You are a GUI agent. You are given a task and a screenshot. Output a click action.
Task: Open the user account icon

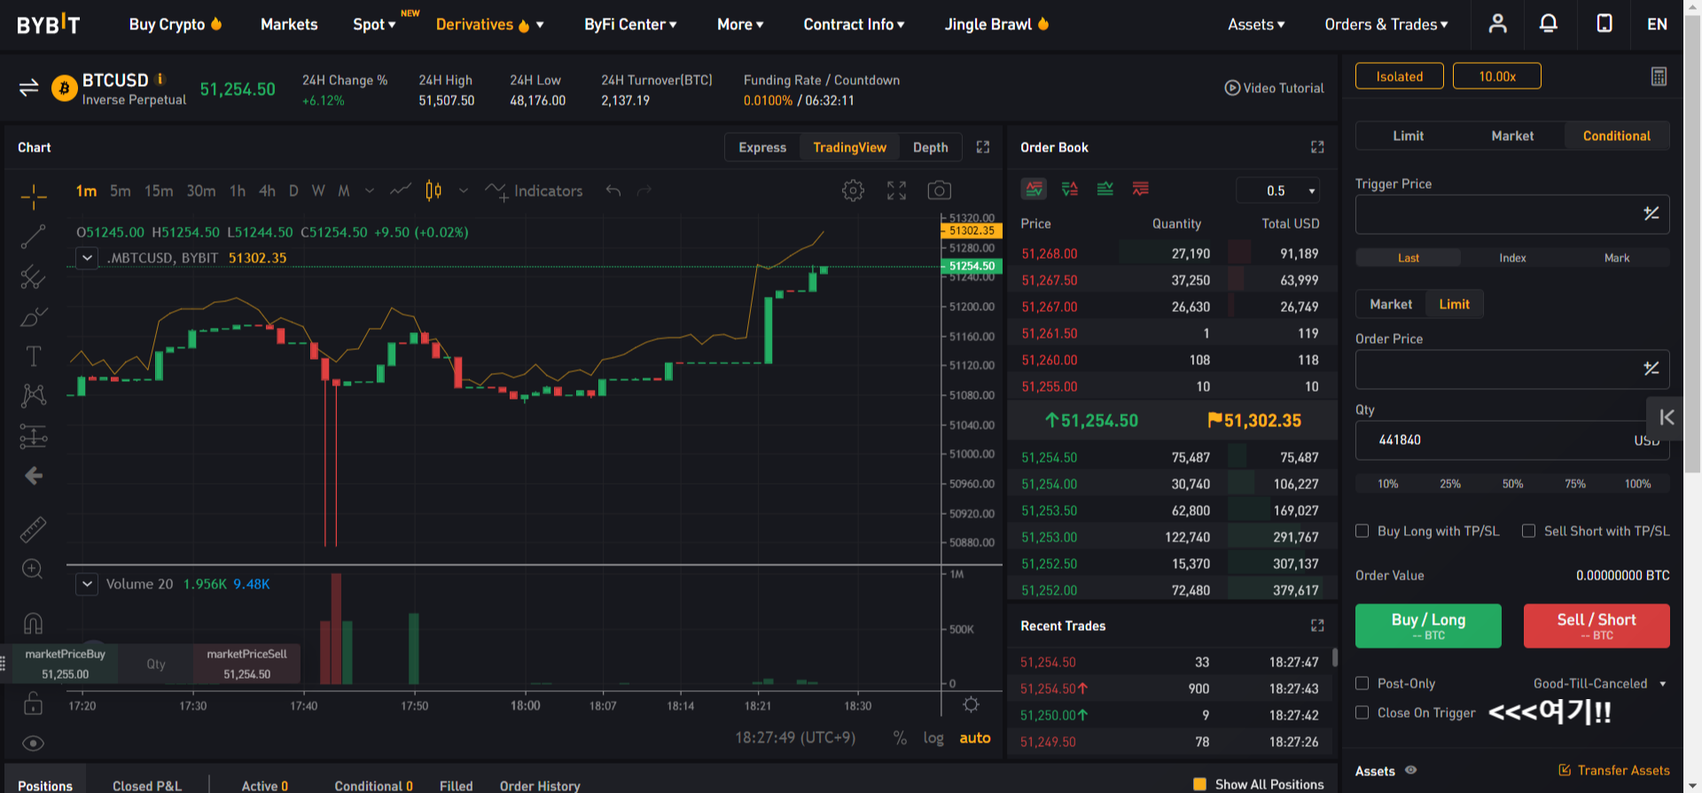click(x=1497, y=24)
